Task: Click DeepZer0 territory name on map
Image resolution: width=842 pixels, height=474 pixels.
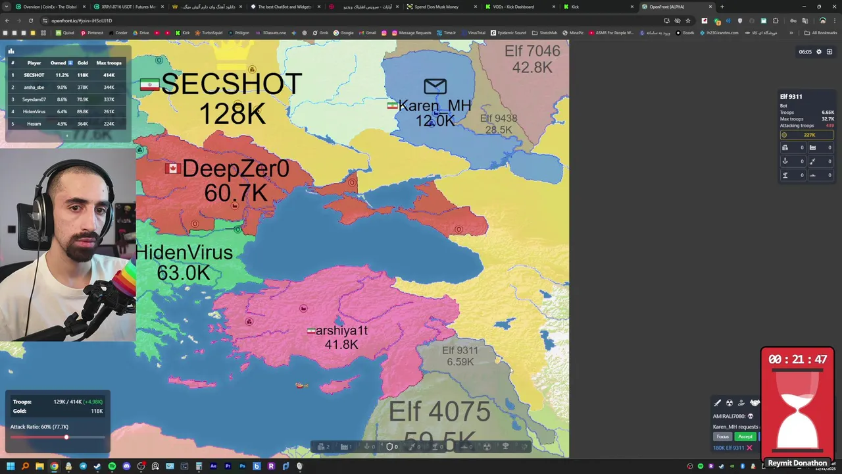Action: click(235, 169)
